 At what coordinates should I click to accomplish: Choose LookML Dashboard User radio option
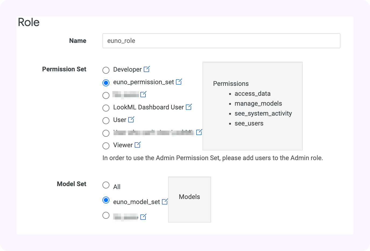coord(106,108)
